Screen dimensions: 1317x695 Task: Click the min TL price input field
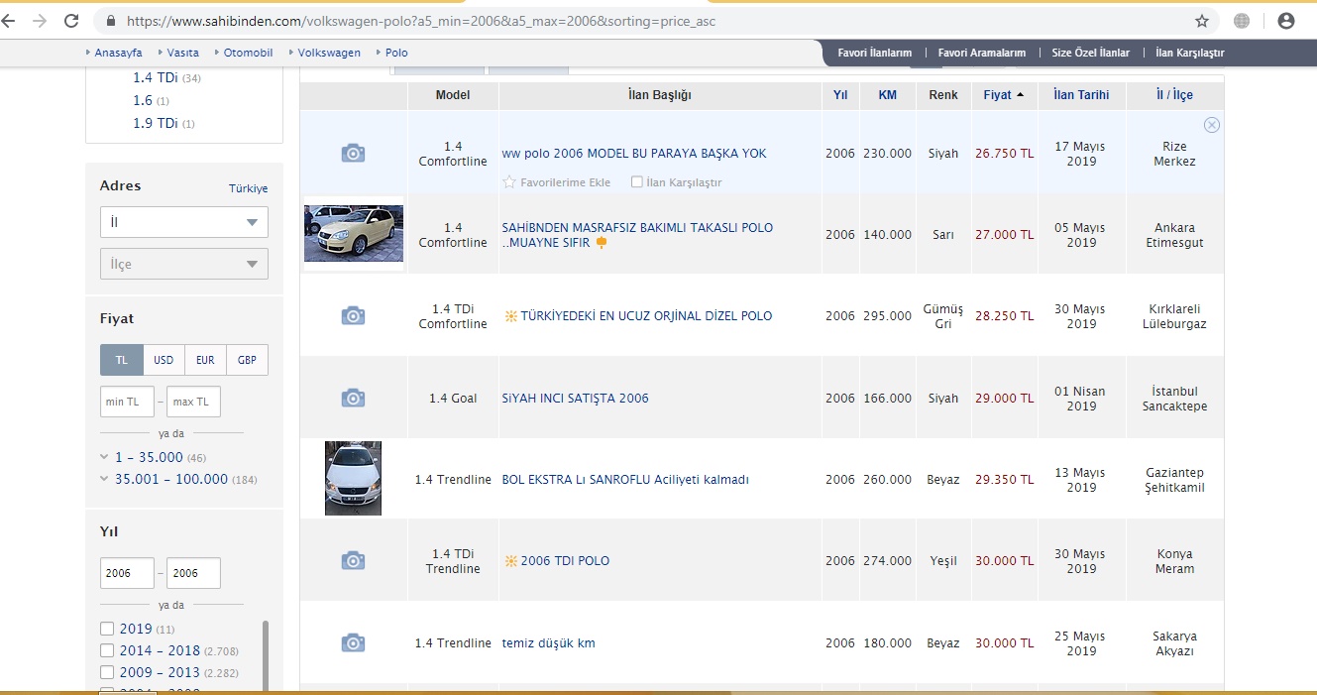[127, 402]
